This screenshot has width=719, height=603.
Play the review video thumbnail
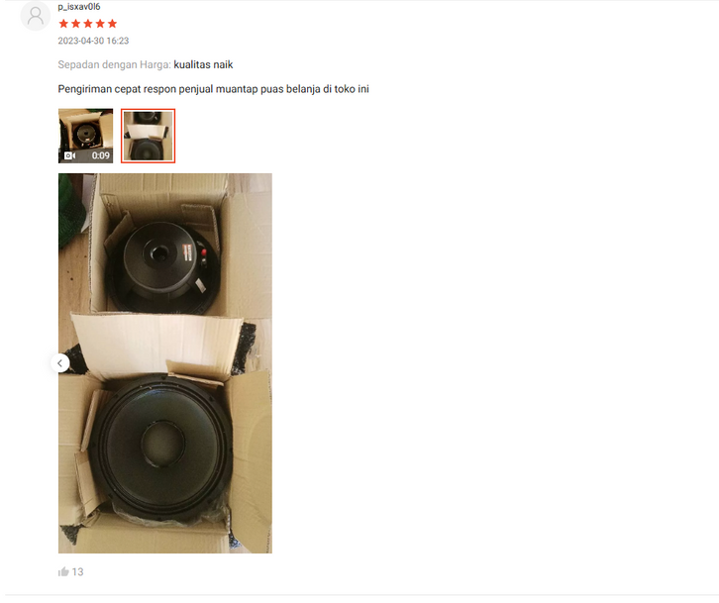[x=86, y=136]
